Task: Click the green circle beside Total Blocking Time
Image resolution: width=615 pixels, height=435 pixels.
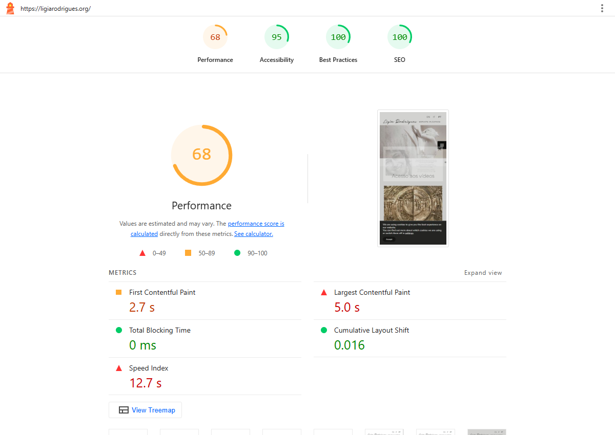Action: coord(119,330)
